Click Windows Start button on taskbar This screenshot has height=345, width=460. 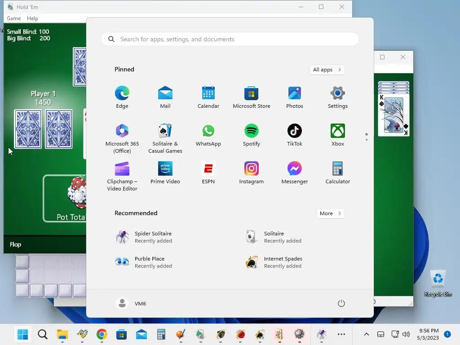pyautogui.click(x=22, y=334)
